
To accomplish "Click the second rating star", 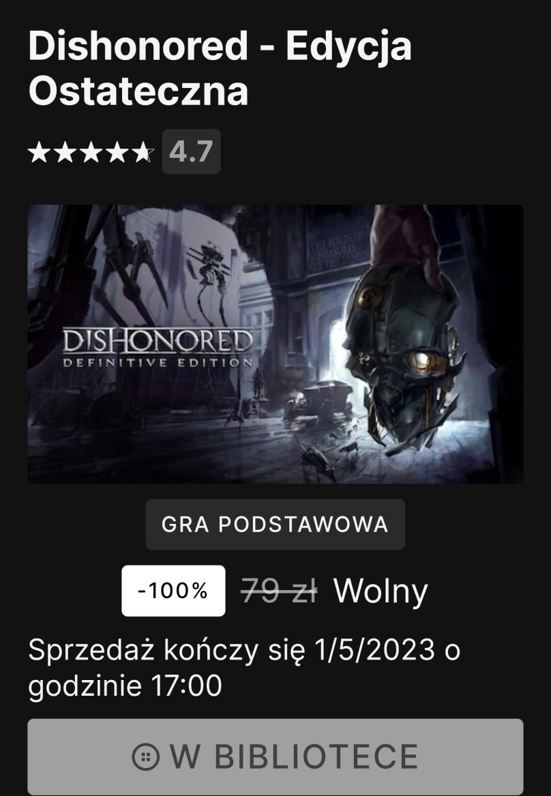I will click(x=65, y=152).
